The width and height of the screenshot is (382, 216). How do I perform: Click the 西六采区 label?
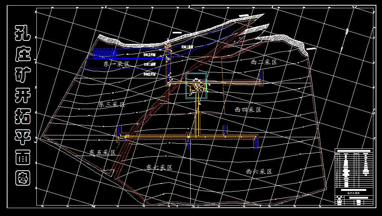coord(259,172)
